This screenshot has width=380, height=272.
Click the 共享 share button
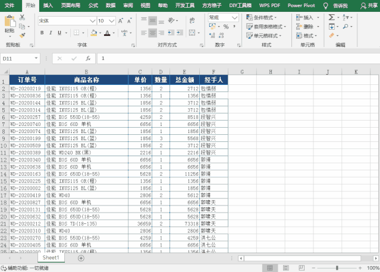pos(369,5)
